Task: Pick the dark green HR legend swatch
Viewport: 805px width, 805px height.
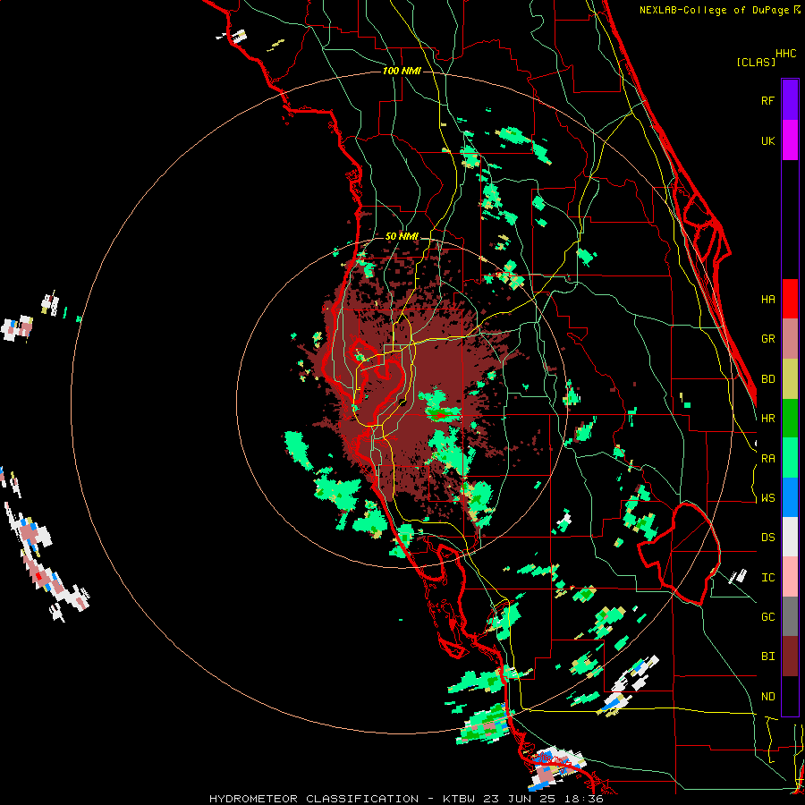Action: [790, 419]
